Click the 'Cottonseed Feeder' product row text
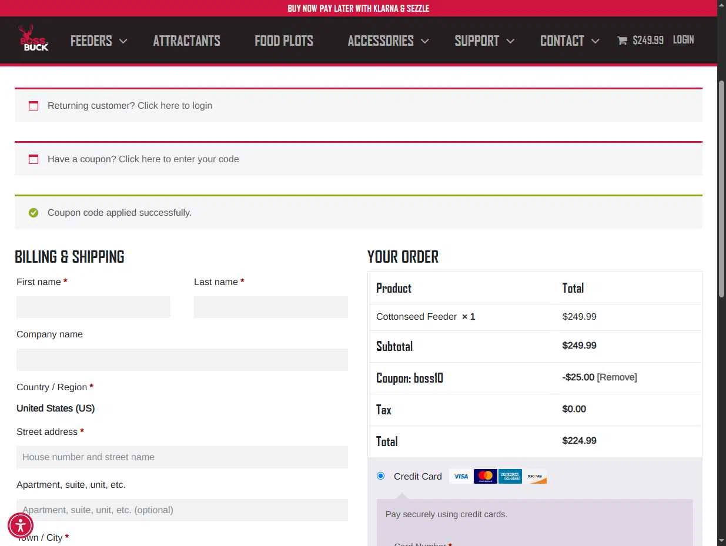726x546 pixels. click(x=416, y=317)
